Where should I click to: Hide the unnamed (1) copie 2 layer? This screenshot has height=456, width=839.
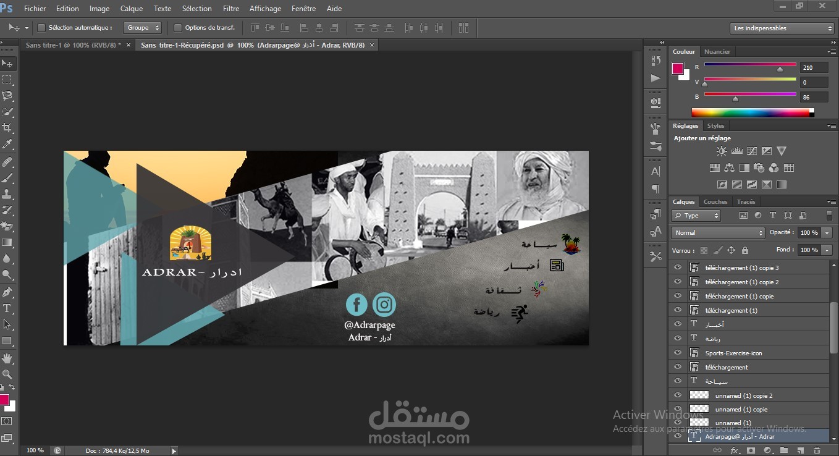(x=678, y=395)
